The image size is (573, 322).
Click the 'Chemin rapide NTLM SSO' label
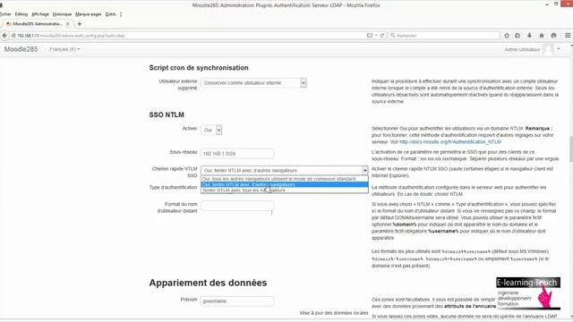pos(175,173)
